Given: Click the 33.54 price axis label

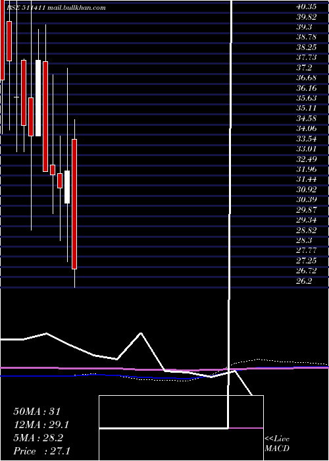Looking at the screenshot, I should coord(306,139).
